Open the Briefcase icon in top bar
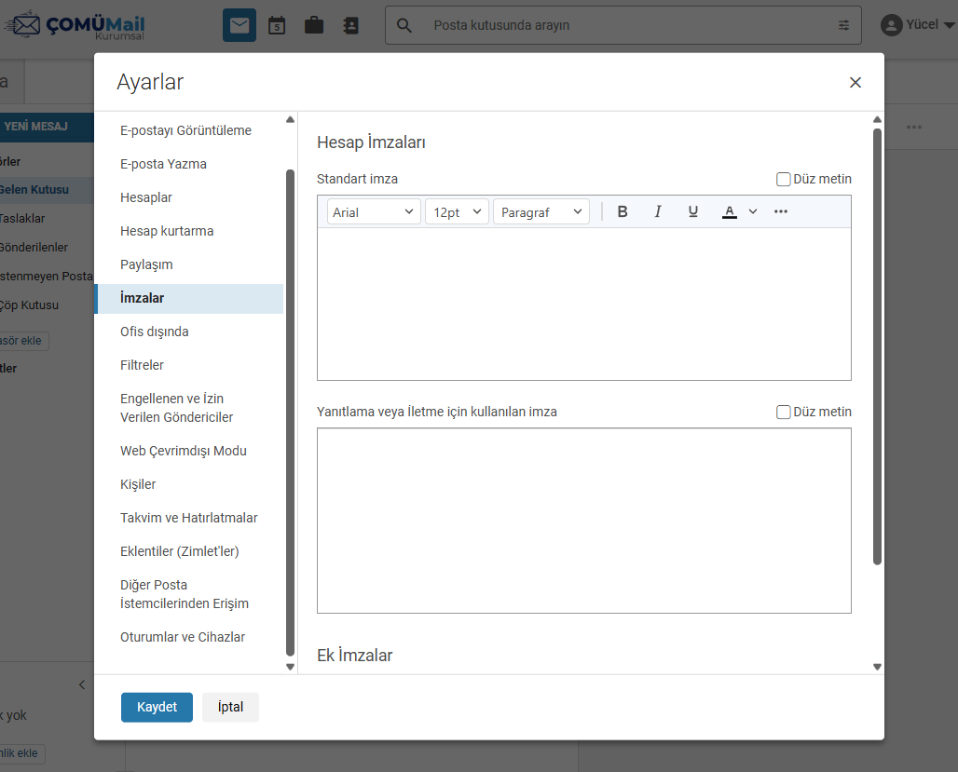 pyautogui.click(x=313, y=26)
